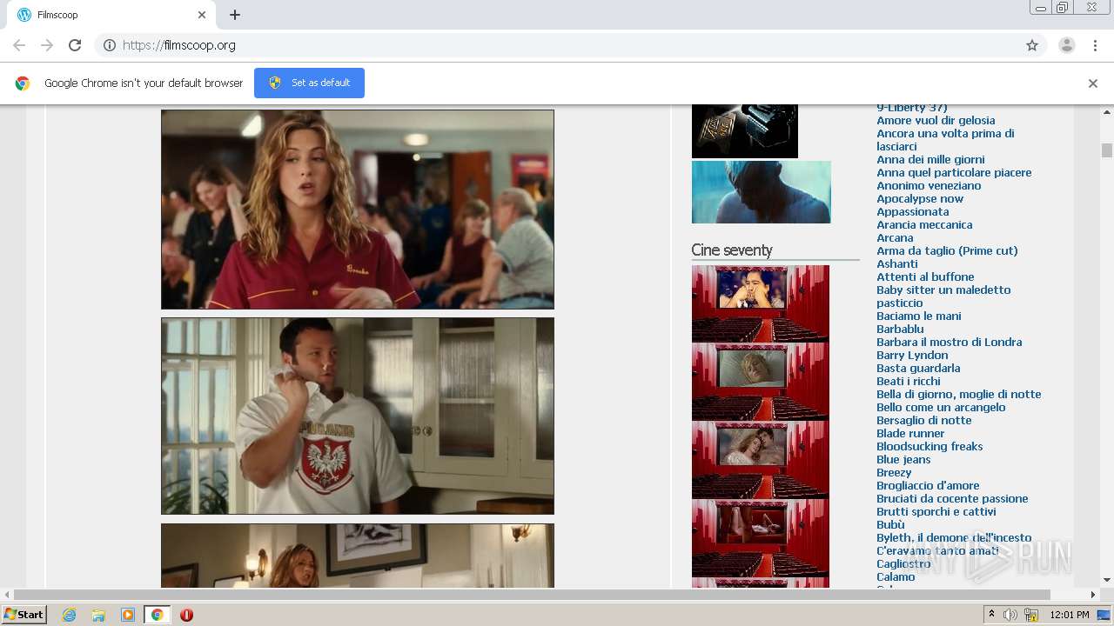This screenshot has width=1114, height=626.
Task: Click the vertical page scrollbar thumb
Action: point(1107,150)
